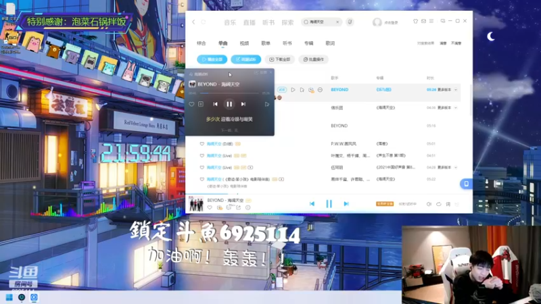This screenshot has height=304, width=541.
Task: Open the 音乐 top navigation tab
Action: (230, 22)
